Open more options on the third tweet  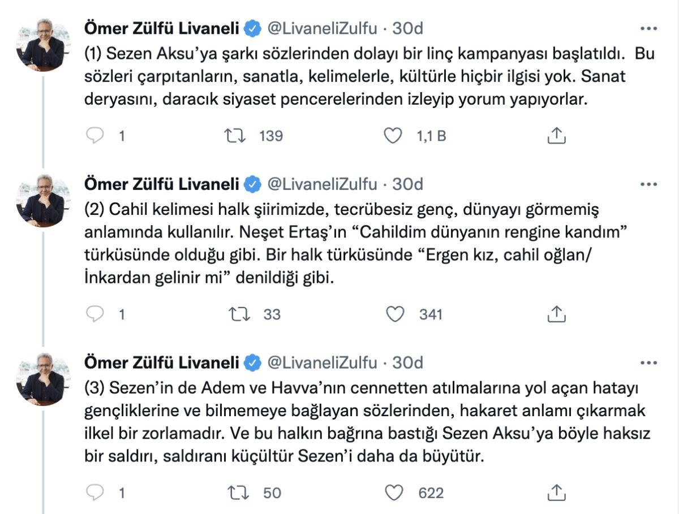pos(648,362)
